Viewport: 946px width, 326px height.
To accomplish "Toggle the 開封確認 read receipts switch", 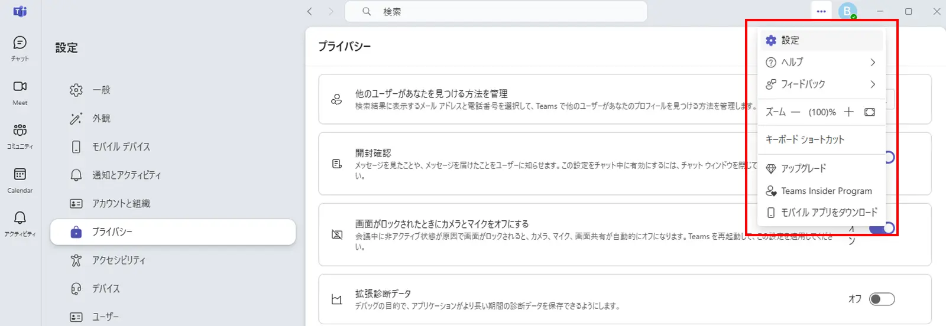I will point(889,157).
